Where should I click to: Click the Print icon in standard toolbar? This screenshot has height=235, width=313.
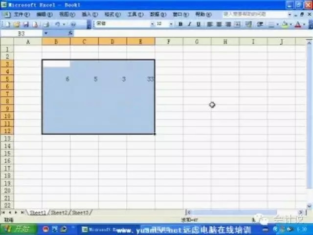pyautogui.click(x=46, y=24)
